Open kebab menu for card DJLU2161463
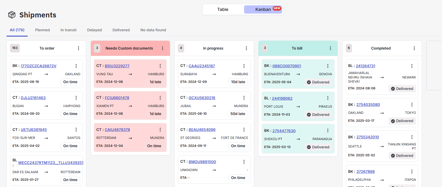The image size is (442, 187). [76, 98]
